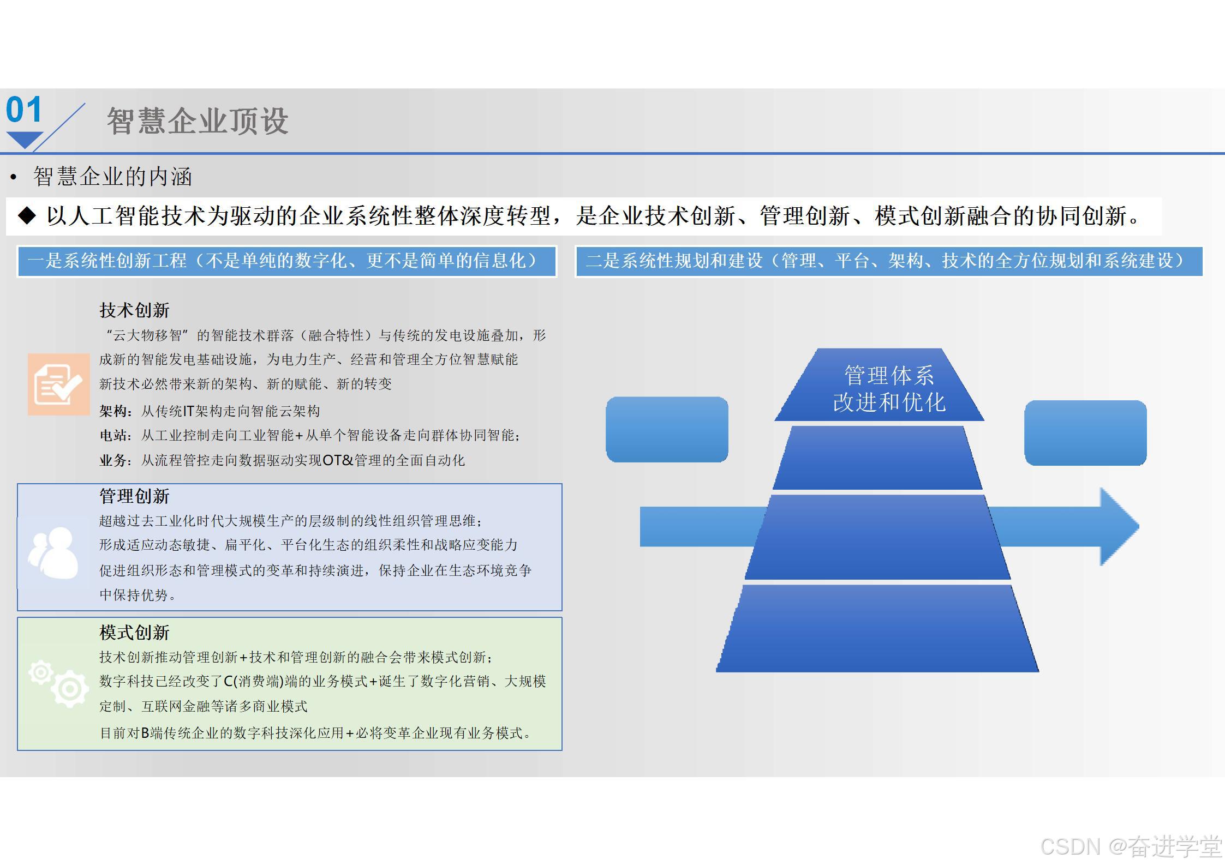This screenshot has width=1225, height=866.
Task: Click the CSDN @奋进学堂 watermark
Action: (1131, 846)
